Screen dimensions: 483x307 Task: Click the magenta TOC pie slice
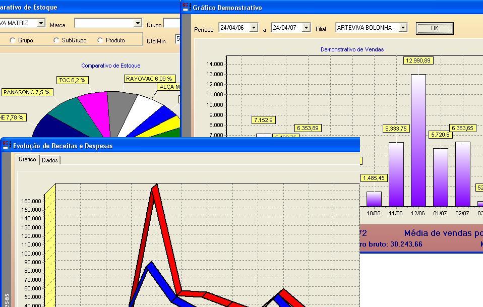95,111
